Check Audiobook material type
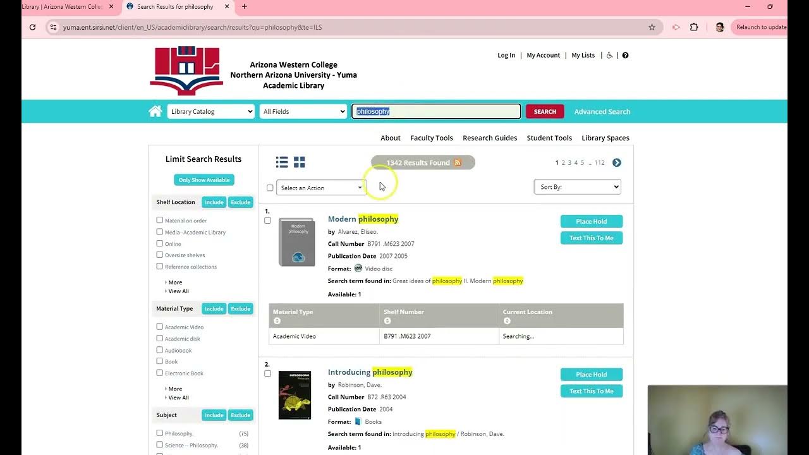Image resolution: width=809 pixels, height=455 pixels. (x=160, y=350)
